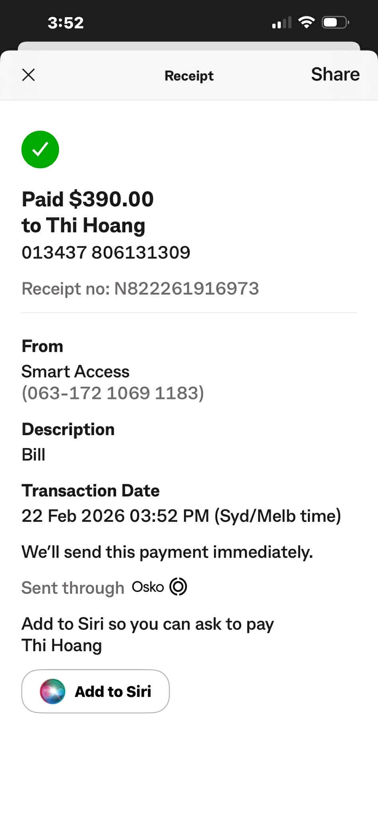Image resolution: width=378 pixels, height=819 pixels.
Task: Tap the Wi-Fi status icon
Action: [307, 22]
